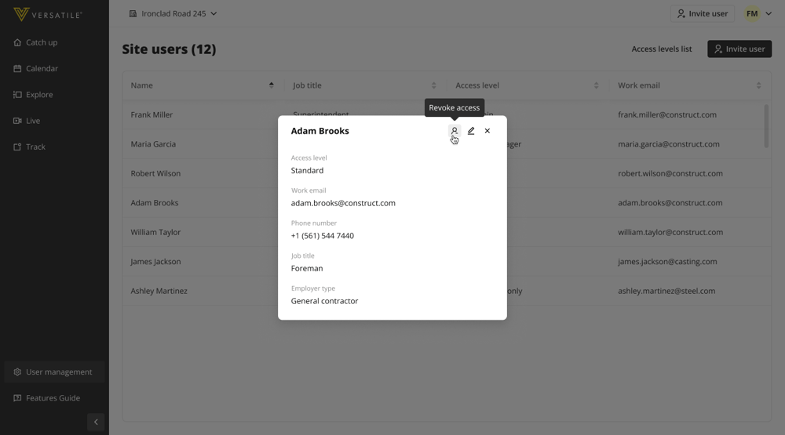The width and height of the screenshot is (785, 435).
Task: Click Invite user in the top bar
Action: click(702, 13)
